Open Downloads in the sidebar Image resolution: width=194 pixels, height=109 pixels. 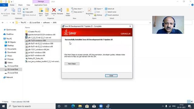coord(10,52)
